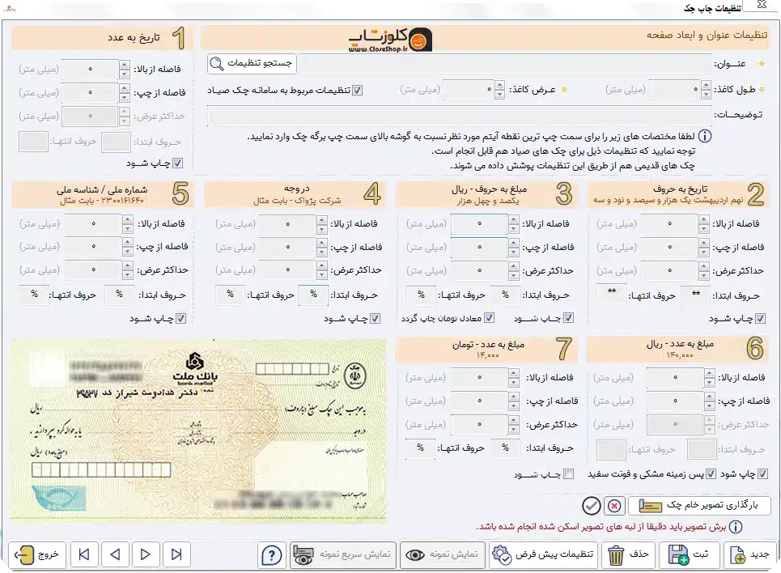
Task: Click فاصله از چپ spinner in section 2
Action: tap(703, 247)
